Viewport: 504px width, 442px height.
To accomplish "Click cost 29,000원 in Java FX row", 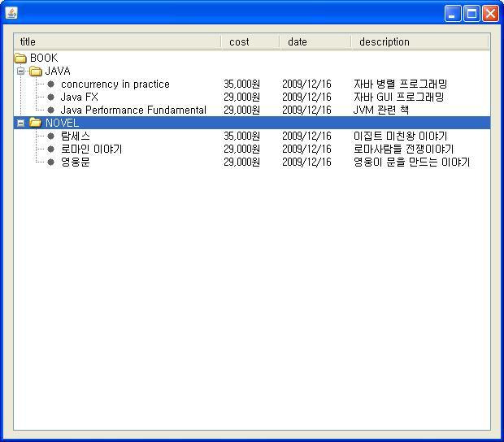I will [x=242, y=97].
